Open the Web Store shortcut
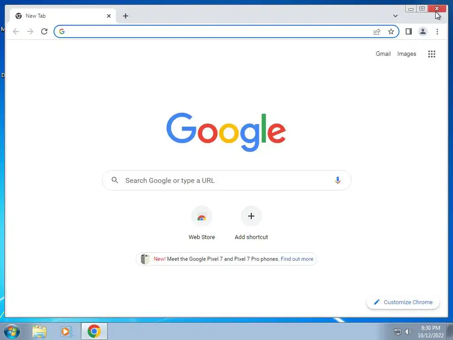This screenshot has width=453, height=340. point(202,223)
